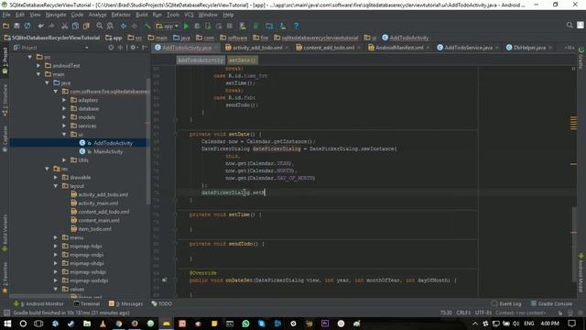Open the Navigate menu
The width and height of the screenshot is (586, 330).
click(56, 15)
